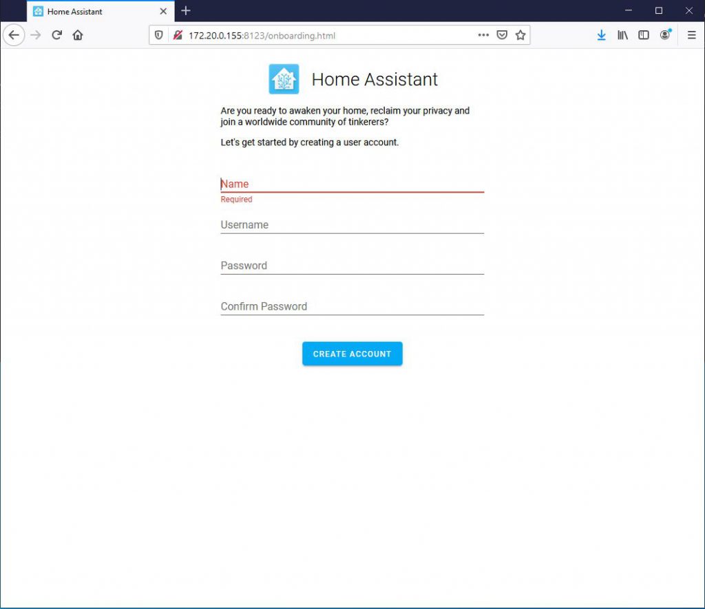
Task: Open page actions three-dot menu
Action: [483, 35]
